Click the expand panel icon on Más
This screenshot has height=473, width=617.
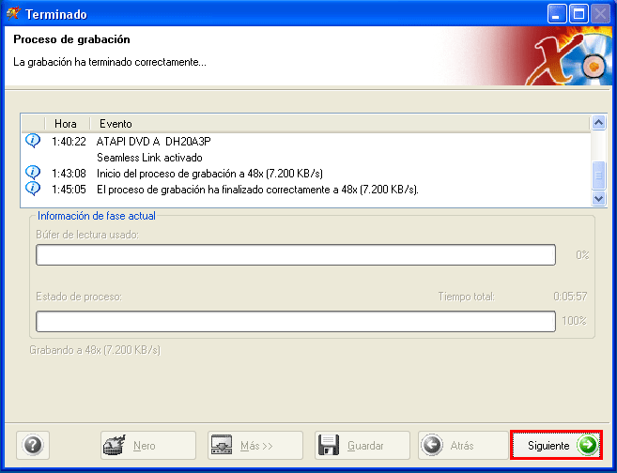pos(222,445)
